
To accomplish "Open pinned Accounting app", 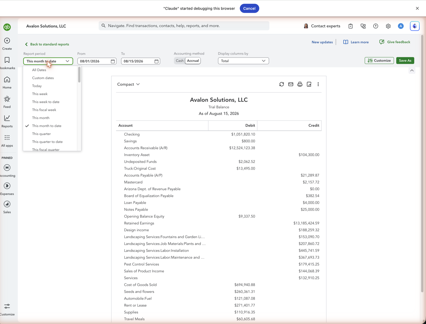I will pos(7,171).
